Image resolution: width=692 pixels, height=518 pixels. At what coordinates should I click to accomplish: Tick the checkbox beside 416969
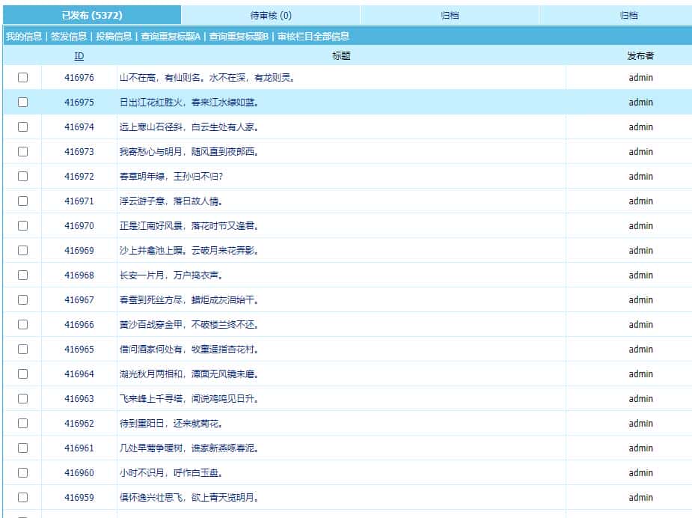click(x=23, y=251)
